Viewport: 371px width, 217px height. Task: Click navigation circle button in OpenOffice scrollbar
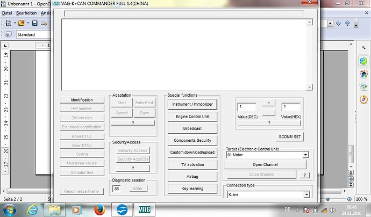coord(351,179)
